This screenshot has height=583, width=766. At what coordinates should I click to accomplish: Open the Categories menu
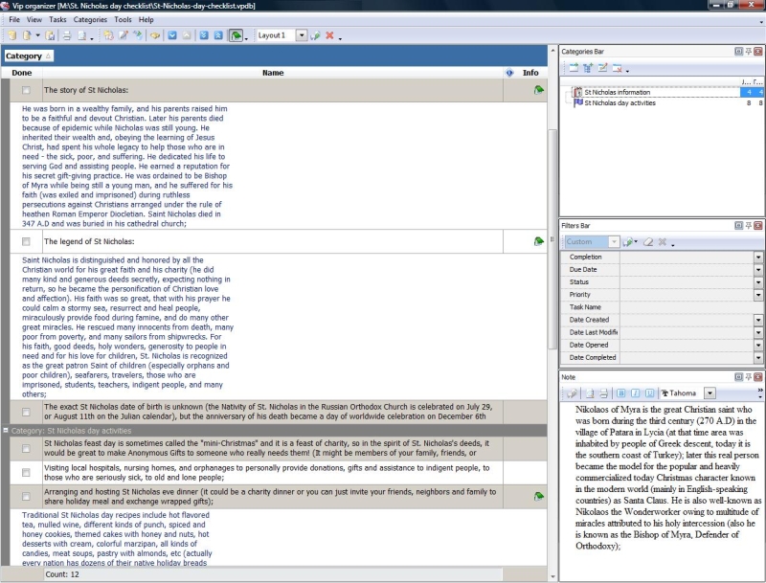coord(90,19)
